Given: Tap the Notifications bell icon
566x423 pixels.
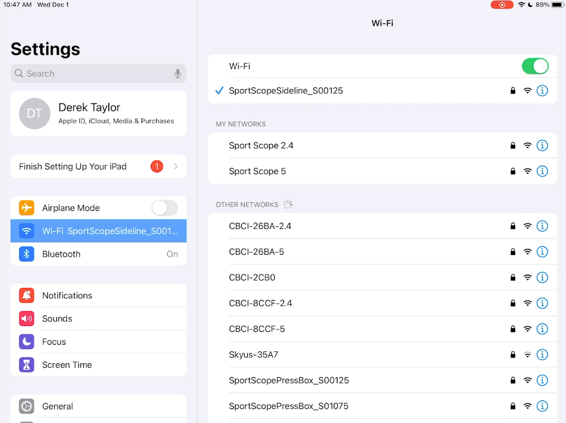Looking at the screenshot, I should click(27, 295).
